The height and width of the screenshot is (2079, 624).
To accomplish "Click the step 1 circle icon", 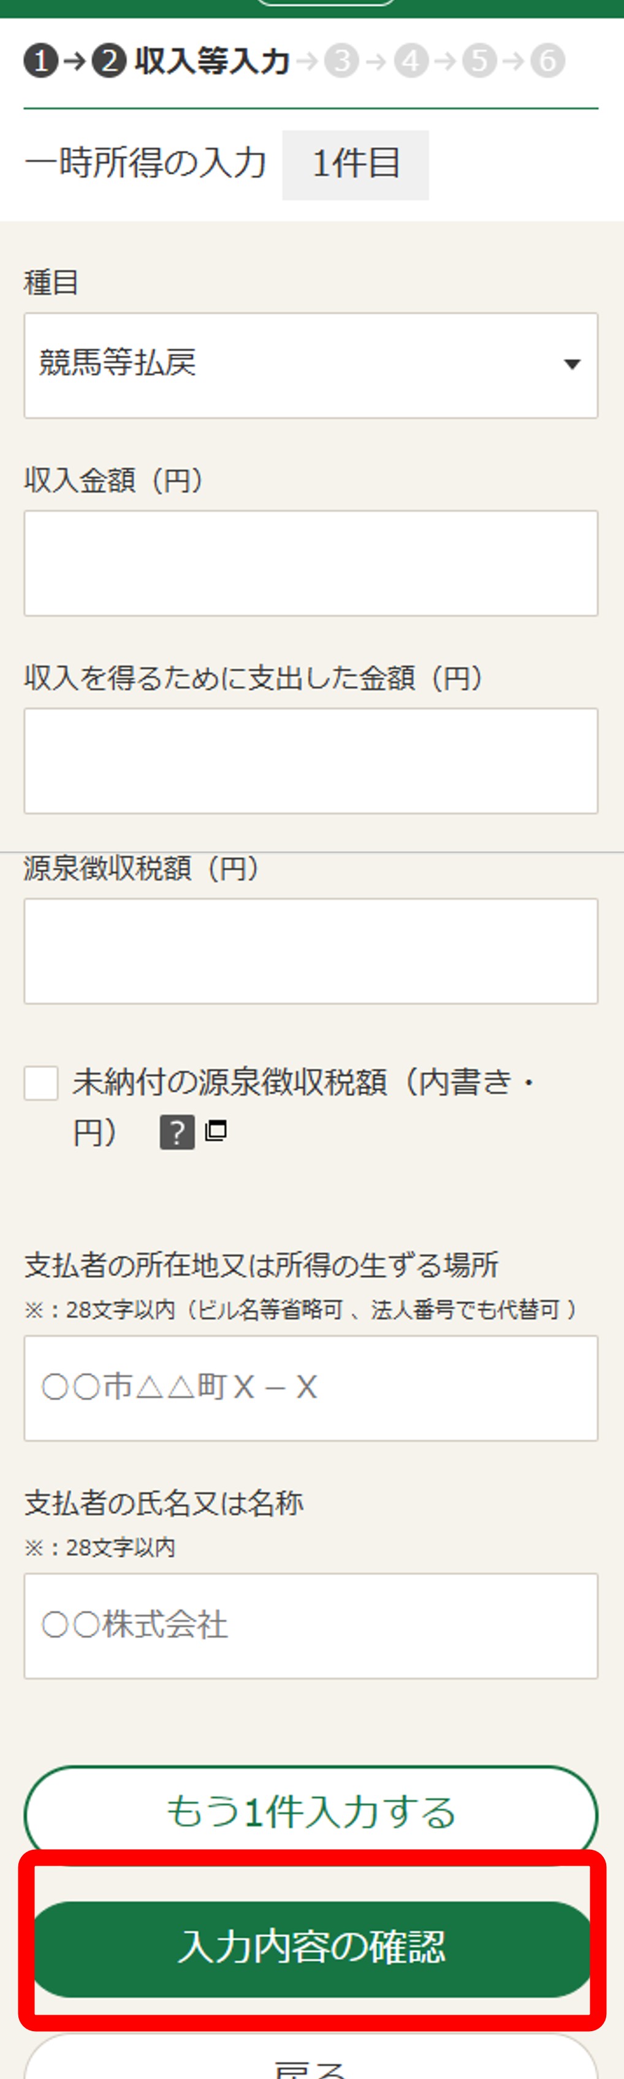I will point(40,61).
